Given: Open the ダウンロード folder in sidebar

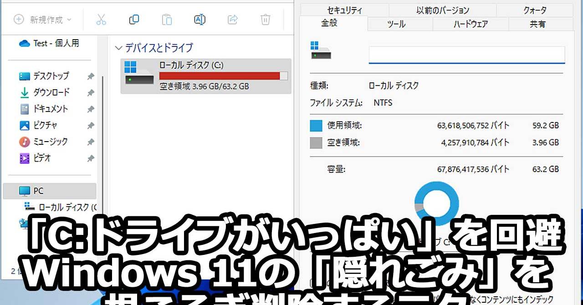Looking at the screenshot, I should point(51,92).
